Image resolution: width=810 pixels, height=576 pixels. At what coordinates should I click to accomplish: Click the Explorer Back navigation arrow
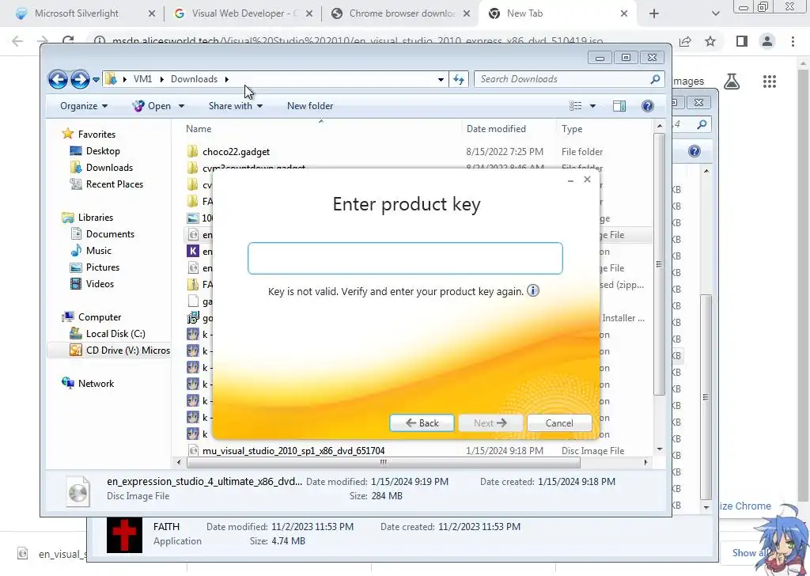click(58, 79)
